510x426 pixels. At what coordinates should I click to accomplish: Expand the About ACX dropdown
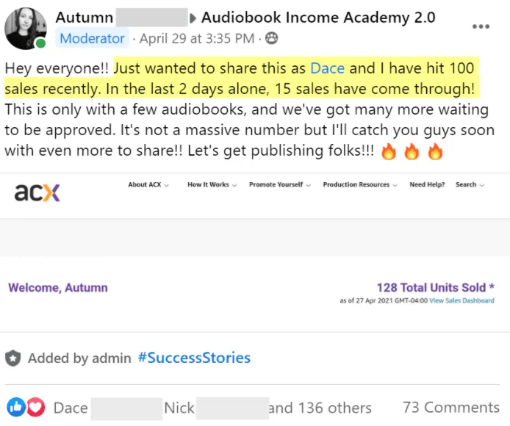point(148,185)
